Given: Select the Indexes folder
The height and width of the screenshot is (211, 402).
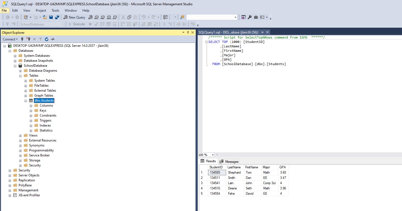Looking at the screenshot, I should click(x=45, y=125).
